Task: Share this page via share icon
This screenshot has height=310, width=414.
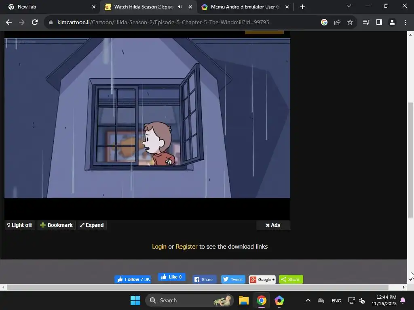Action: point(337,23)
